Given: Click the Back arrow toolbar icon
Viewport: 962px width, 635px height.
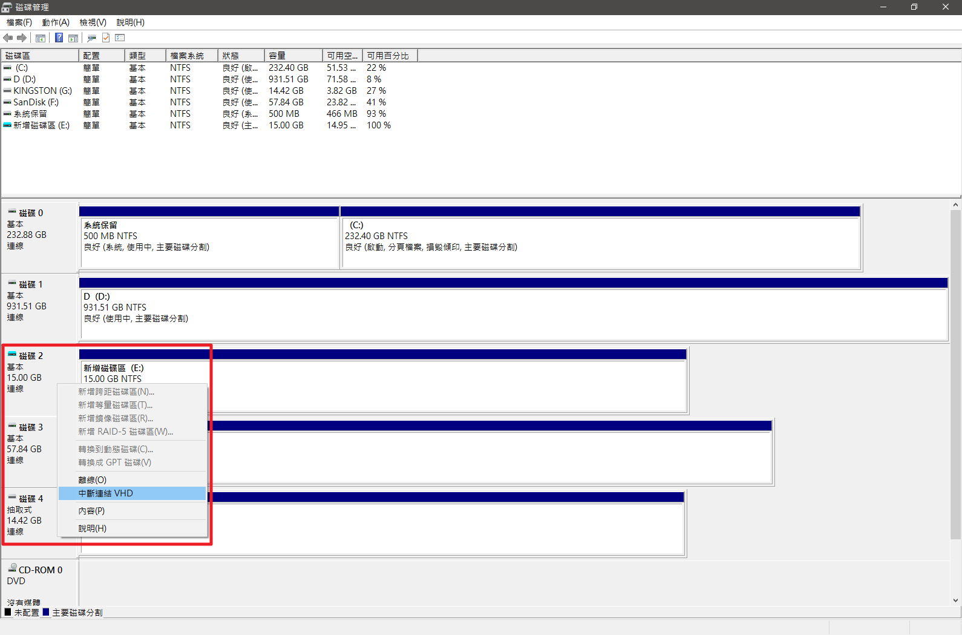Looking at the screenshot, I should 8,38.
